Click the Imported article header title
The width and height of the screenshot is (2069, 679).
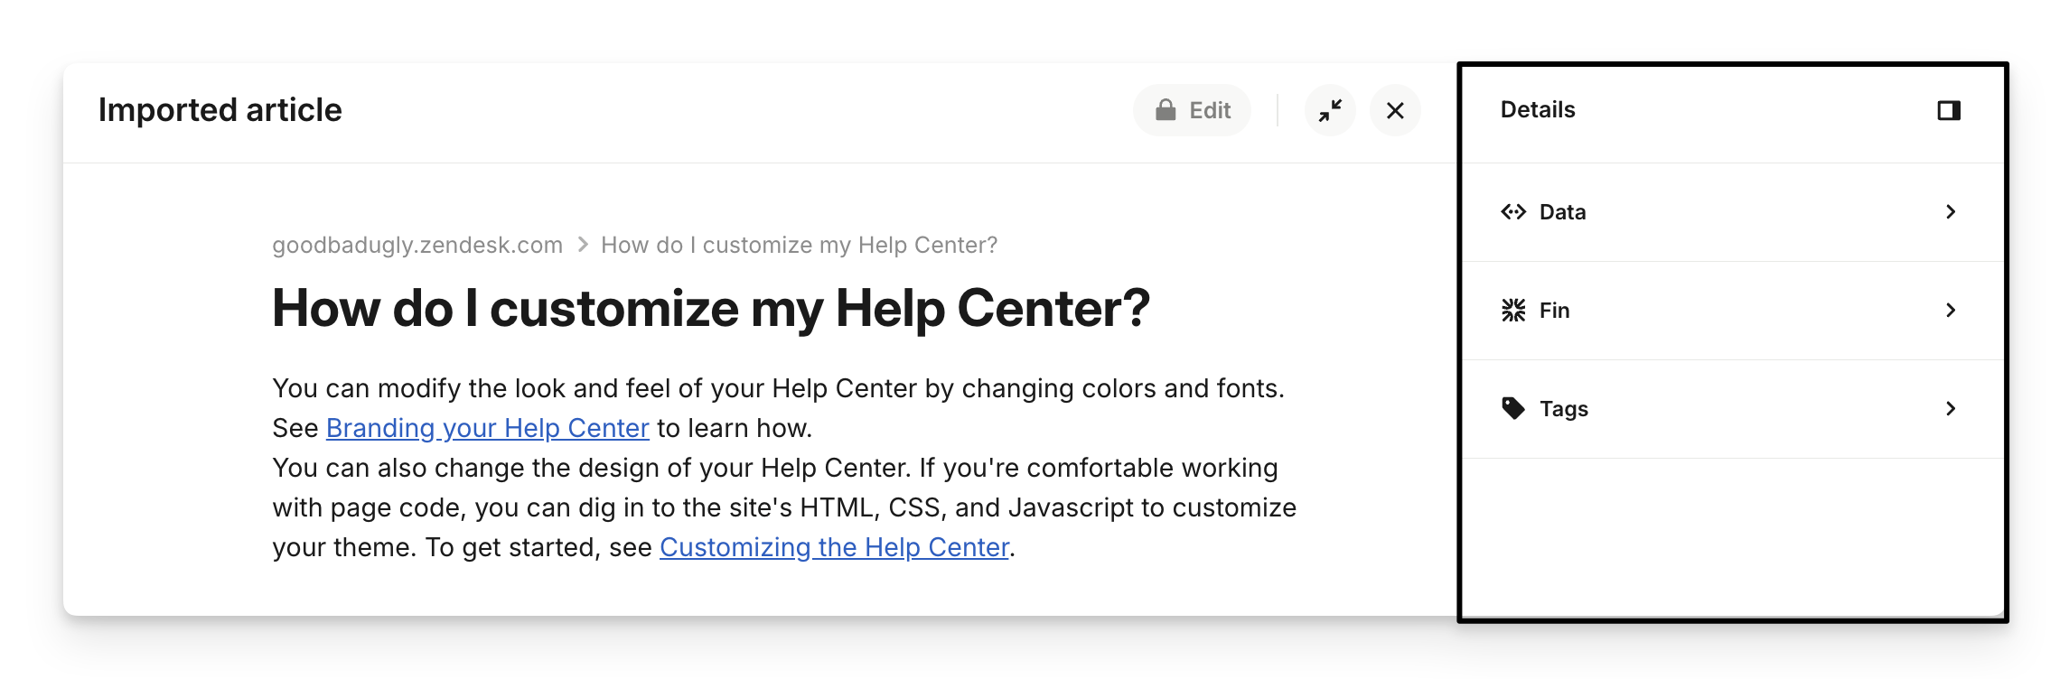[x=220, y=110]
